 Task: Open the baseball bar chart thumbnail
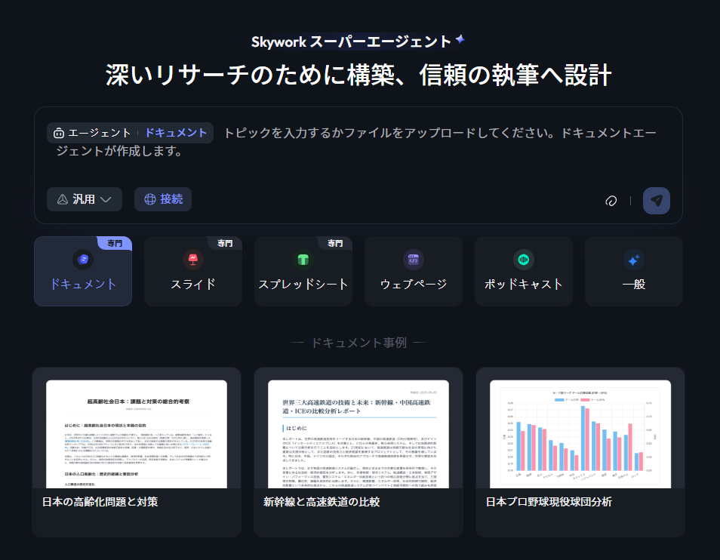pyautogui.click(x=580, y=434)
